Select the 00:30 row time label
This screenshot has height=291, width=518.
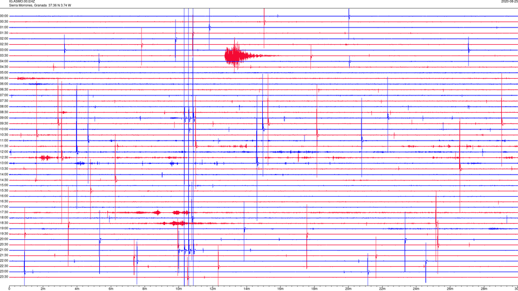4,22
